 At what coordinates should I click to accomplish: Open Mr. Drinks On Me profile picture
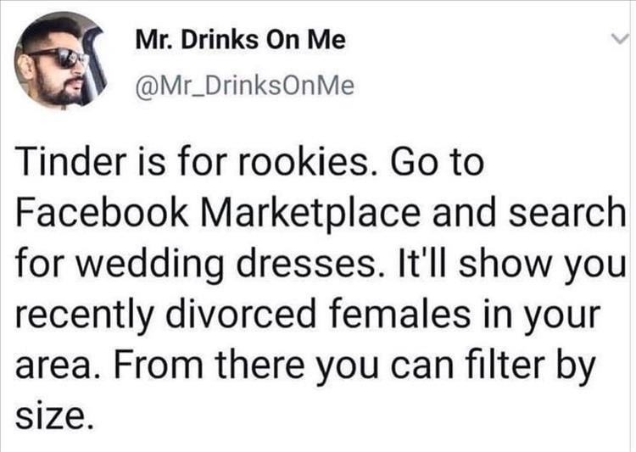point(60,60)
